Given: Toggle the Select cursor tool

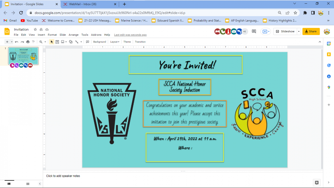Looking at the screenshot, I should pyautogui.click(x=52, y=42).
